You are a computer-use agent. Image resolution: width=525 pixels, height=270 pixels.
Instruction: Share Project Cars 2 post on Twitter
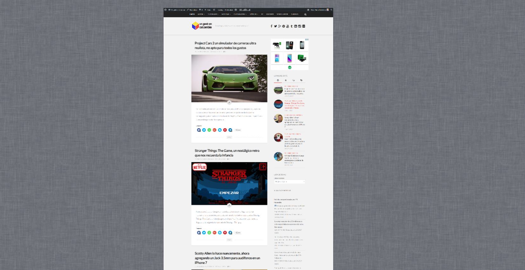(204, 130)
